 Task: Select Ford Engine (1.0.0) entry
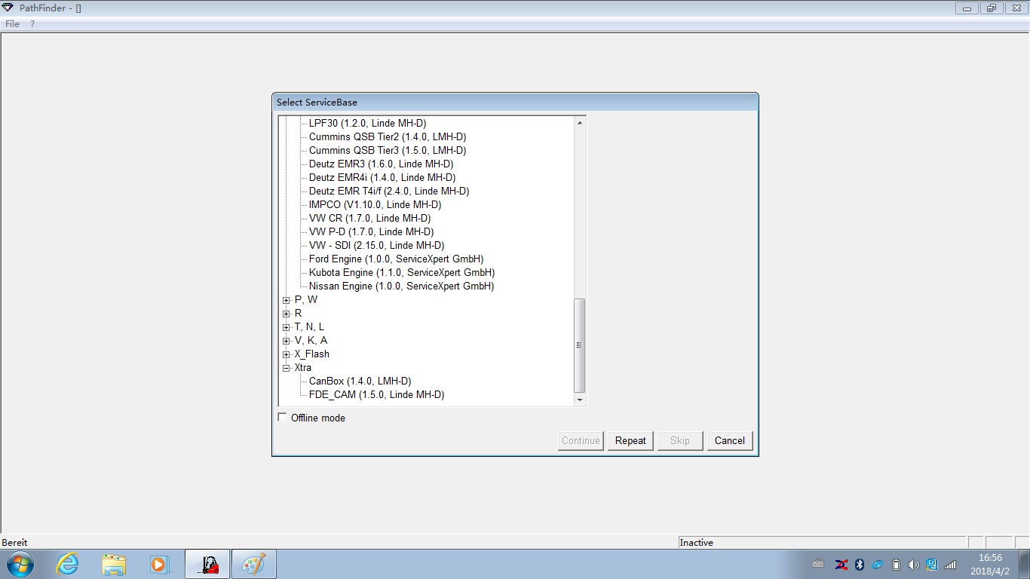(396, 259)
